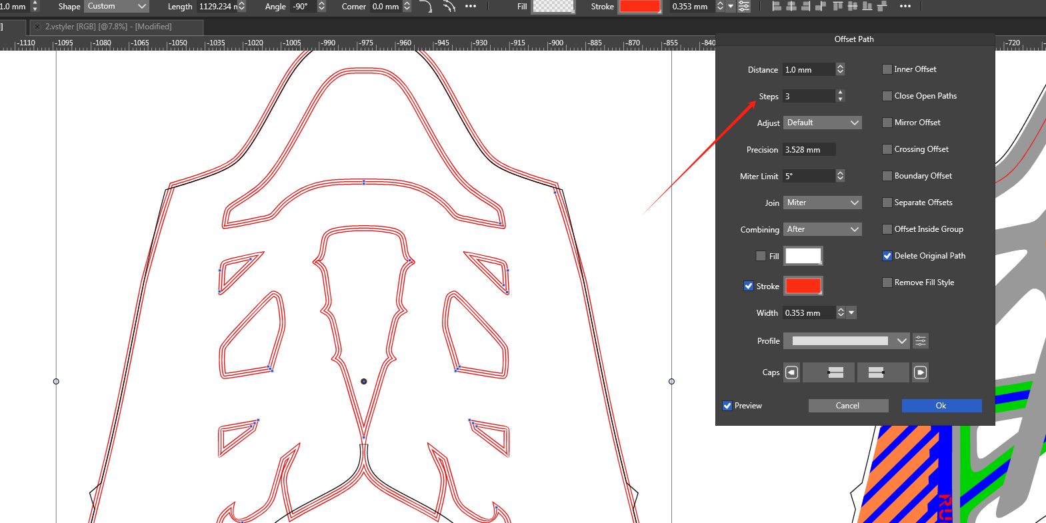Open the stroke settings sliders icon in toolbar
Screen dimensions: 1046x523
[744, 7]
